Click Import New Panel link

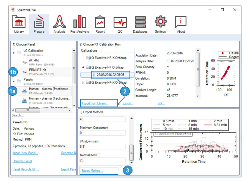25,153
